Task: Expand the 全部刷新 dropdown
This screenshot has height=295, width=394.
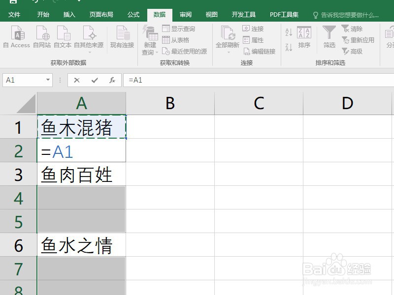Action: point(229,52)
